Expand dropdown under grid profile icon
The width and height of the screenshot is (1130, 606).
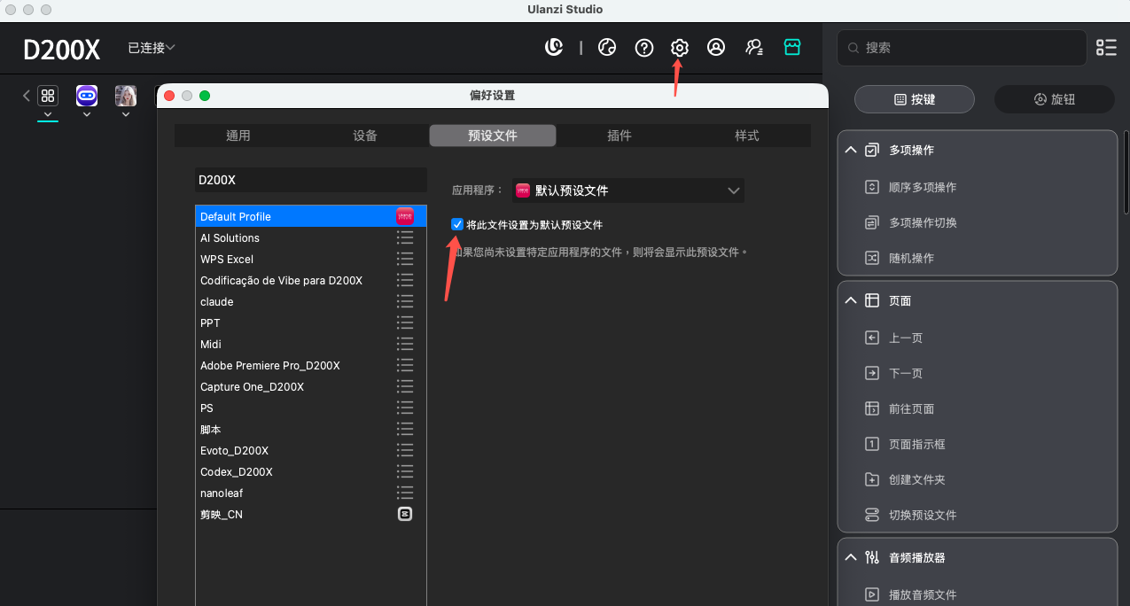[48, 114]
